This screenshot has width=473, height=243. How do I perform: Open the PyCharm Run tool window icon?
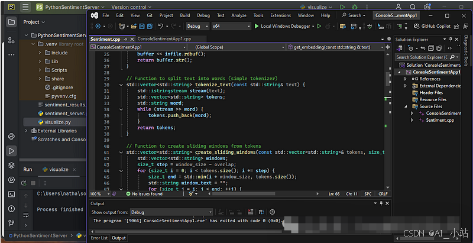[11, 151]
